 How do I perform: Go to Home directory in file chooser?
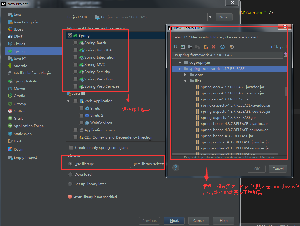point(175,47)
